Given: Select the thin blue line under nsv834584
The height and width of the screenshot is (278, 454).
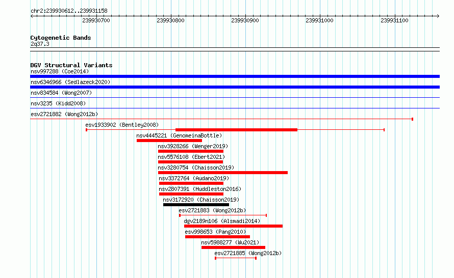Looking at the screenshot, I should click(x=235, y=98).
